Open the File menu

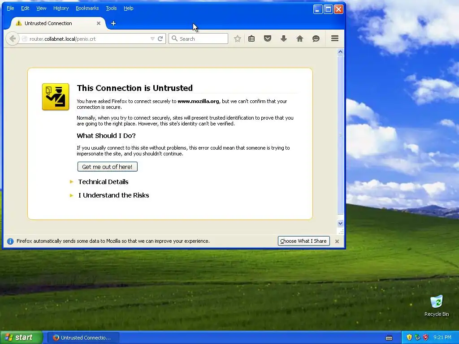tap(10, 8)
